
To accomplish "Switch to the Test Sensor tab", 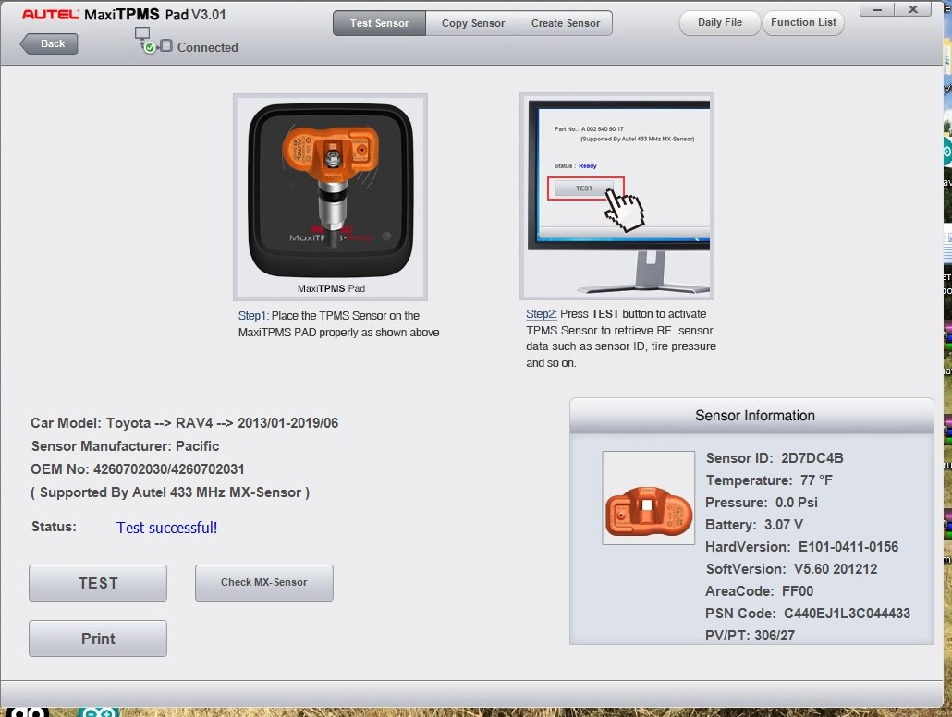I will pos(380,23).
